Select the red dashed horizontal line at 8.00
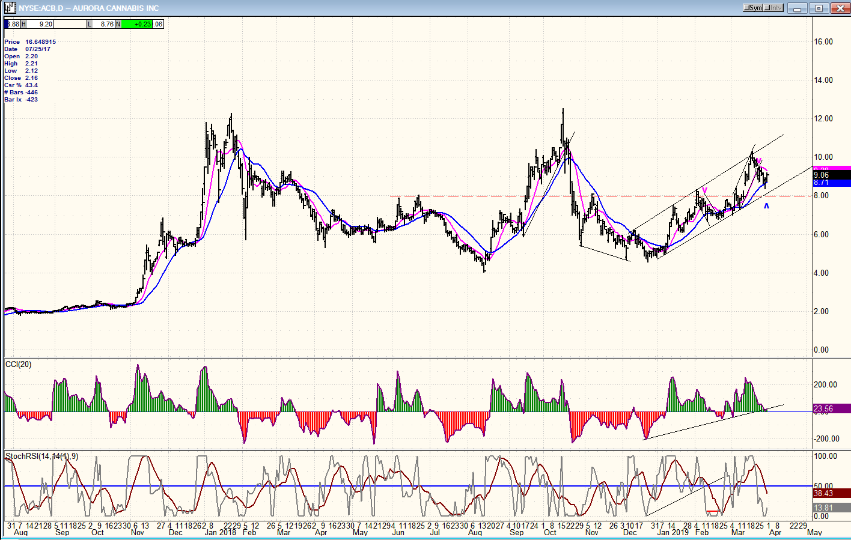 tap(481, 196)
